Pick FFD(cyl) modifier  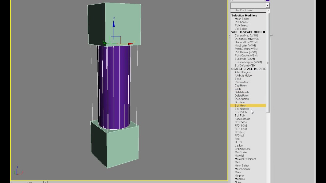[x=239, y=135]
